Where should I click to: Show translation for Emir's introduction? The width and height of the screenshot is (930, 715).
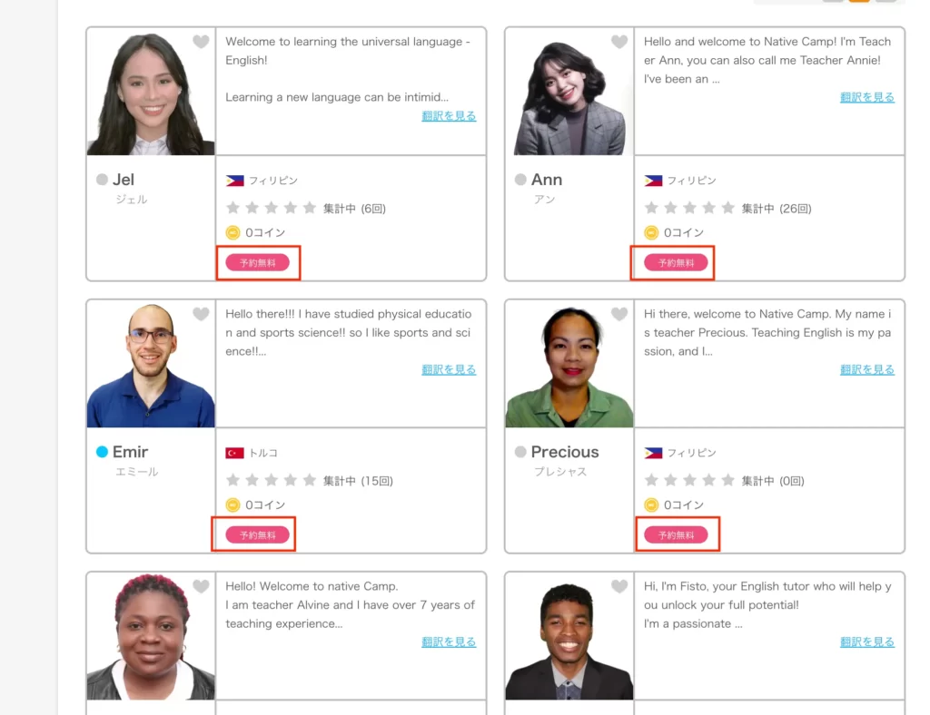click(449, 369)
